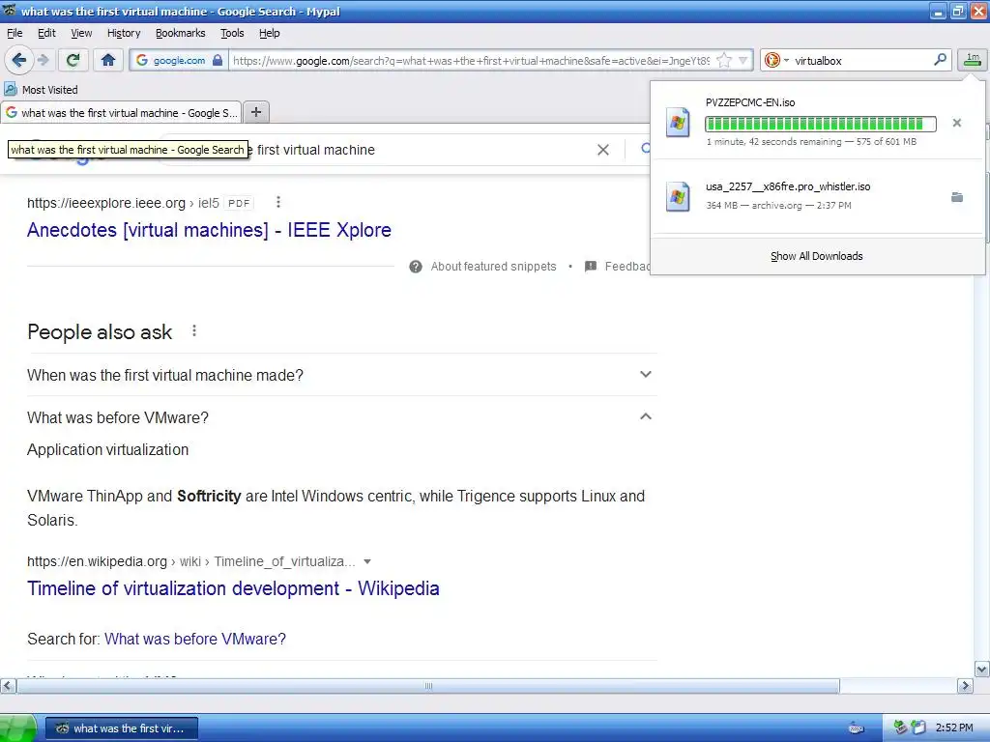Expand When was the first virtual machine made
The width and height of the screenshot is (990, 742).
point(342,375)
